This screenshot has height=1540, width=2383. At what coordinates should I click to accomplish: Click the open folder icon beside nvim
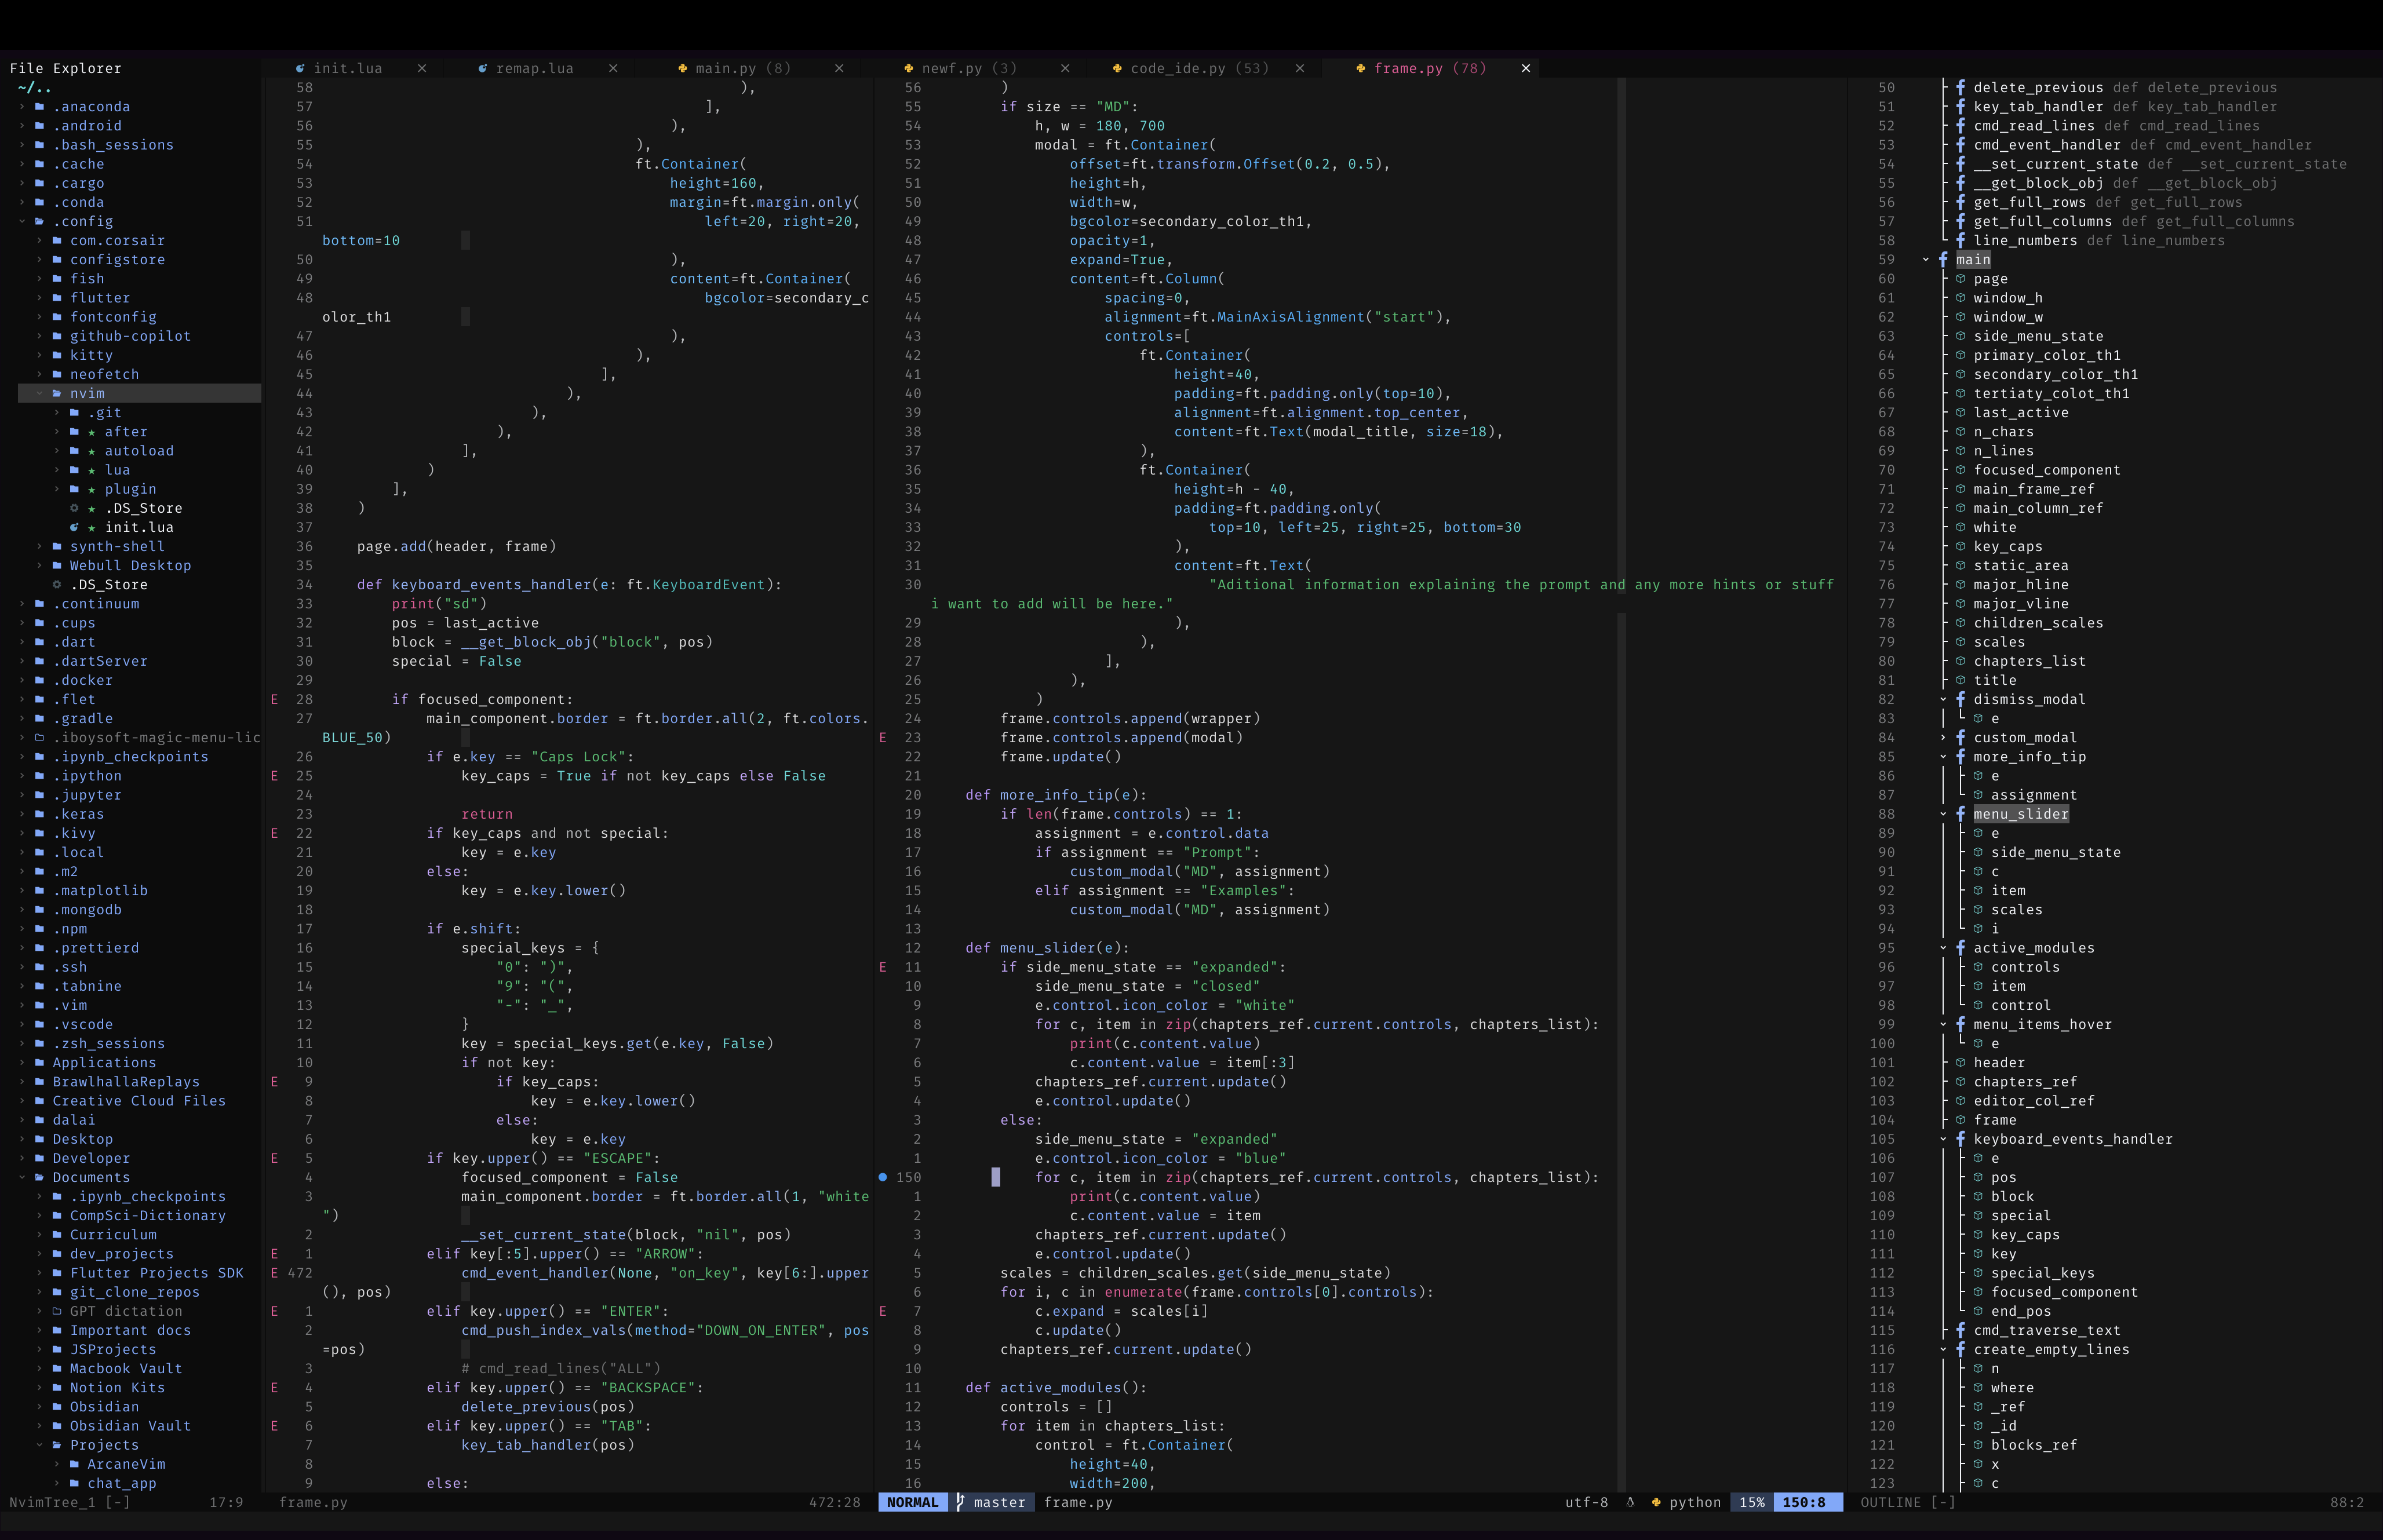[57, 393]
